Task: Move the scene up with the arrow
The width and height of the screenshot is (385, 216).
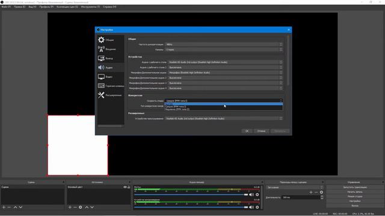Action: click(15, 207)
